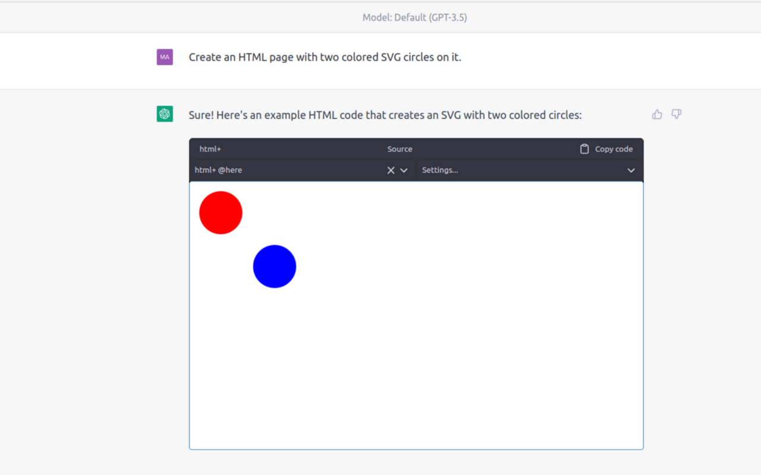Click the blue SVG circle
The height and width of the screenshot is (475, 761).
pos(275,267)
